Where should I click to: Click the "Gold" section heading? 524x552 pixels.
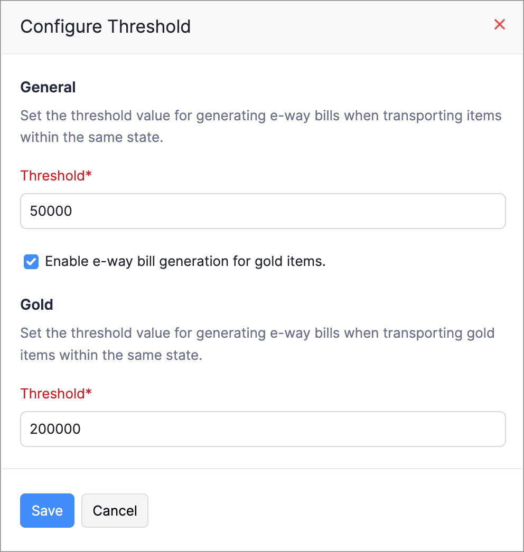tap(37, 304)
